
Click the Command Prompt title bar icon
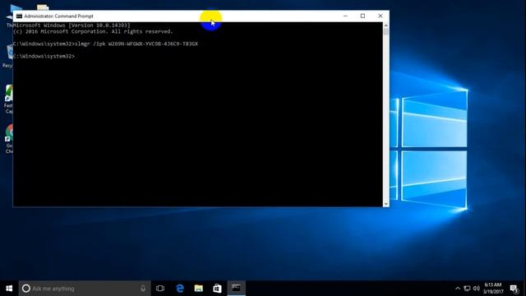tap(19, 16)
